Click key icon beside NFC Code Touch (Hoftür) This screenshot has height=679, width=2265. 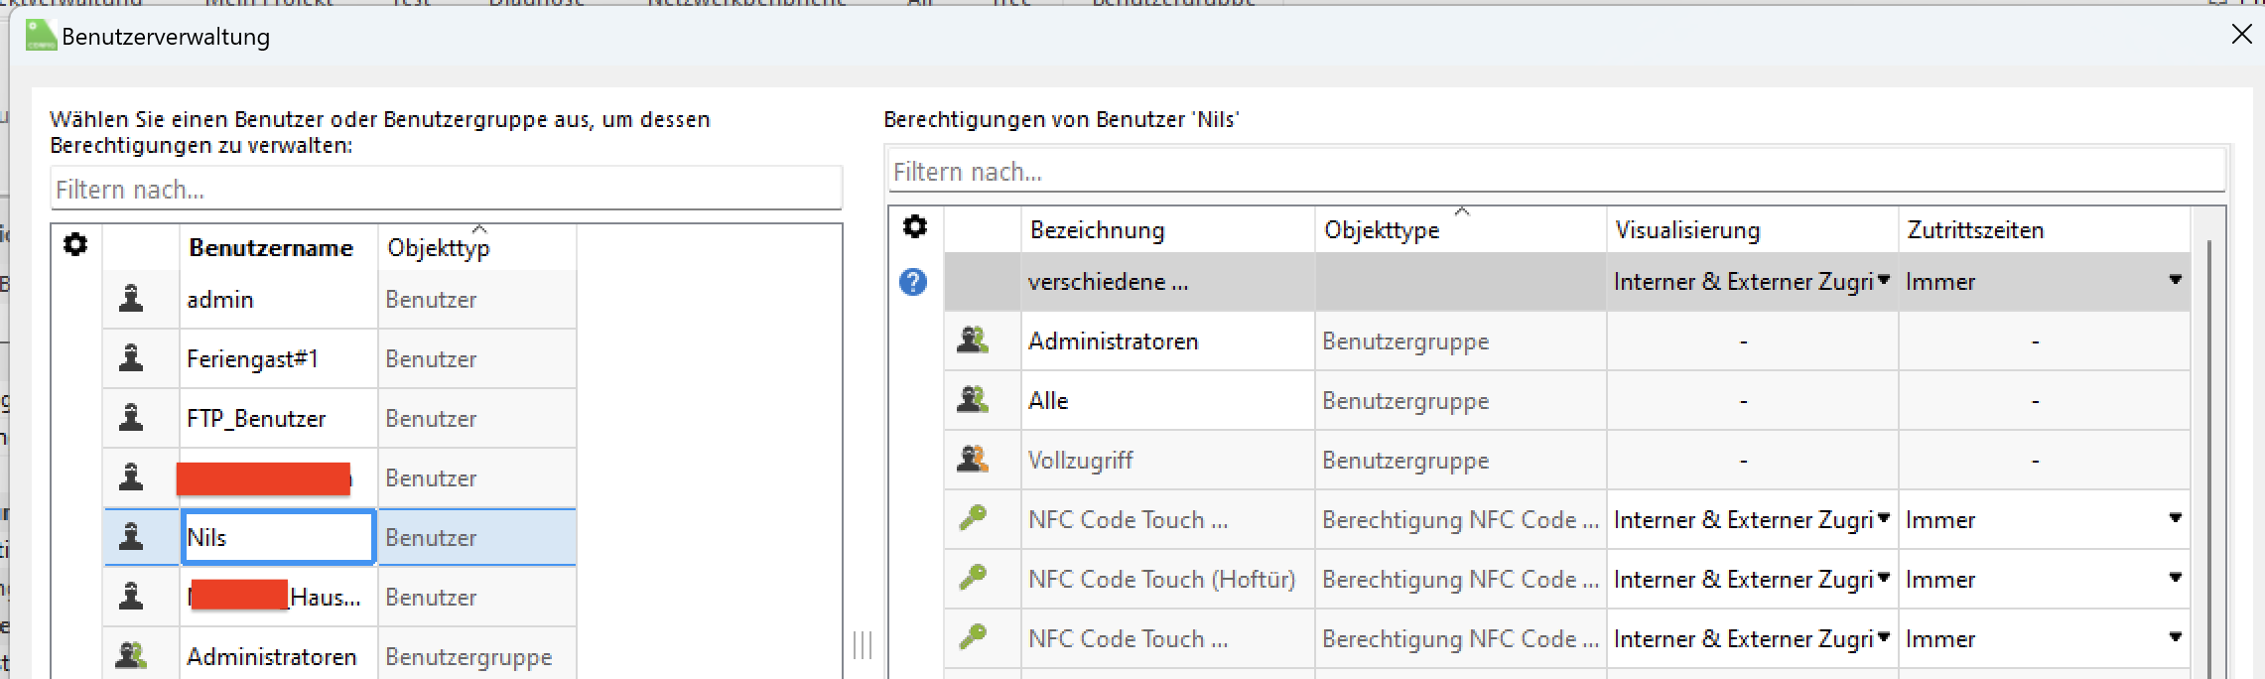coord(972,578)
